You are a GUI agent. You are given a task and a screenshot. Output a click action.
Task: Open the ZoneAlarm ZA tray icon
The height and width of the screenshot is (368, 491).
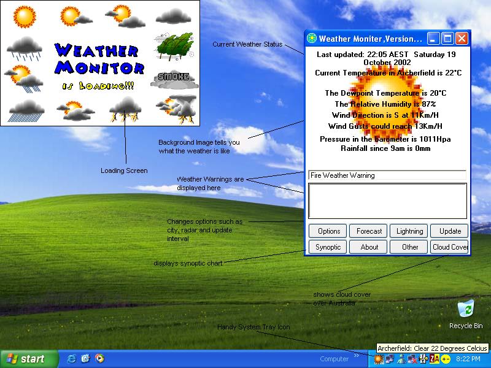click(435, 359)
